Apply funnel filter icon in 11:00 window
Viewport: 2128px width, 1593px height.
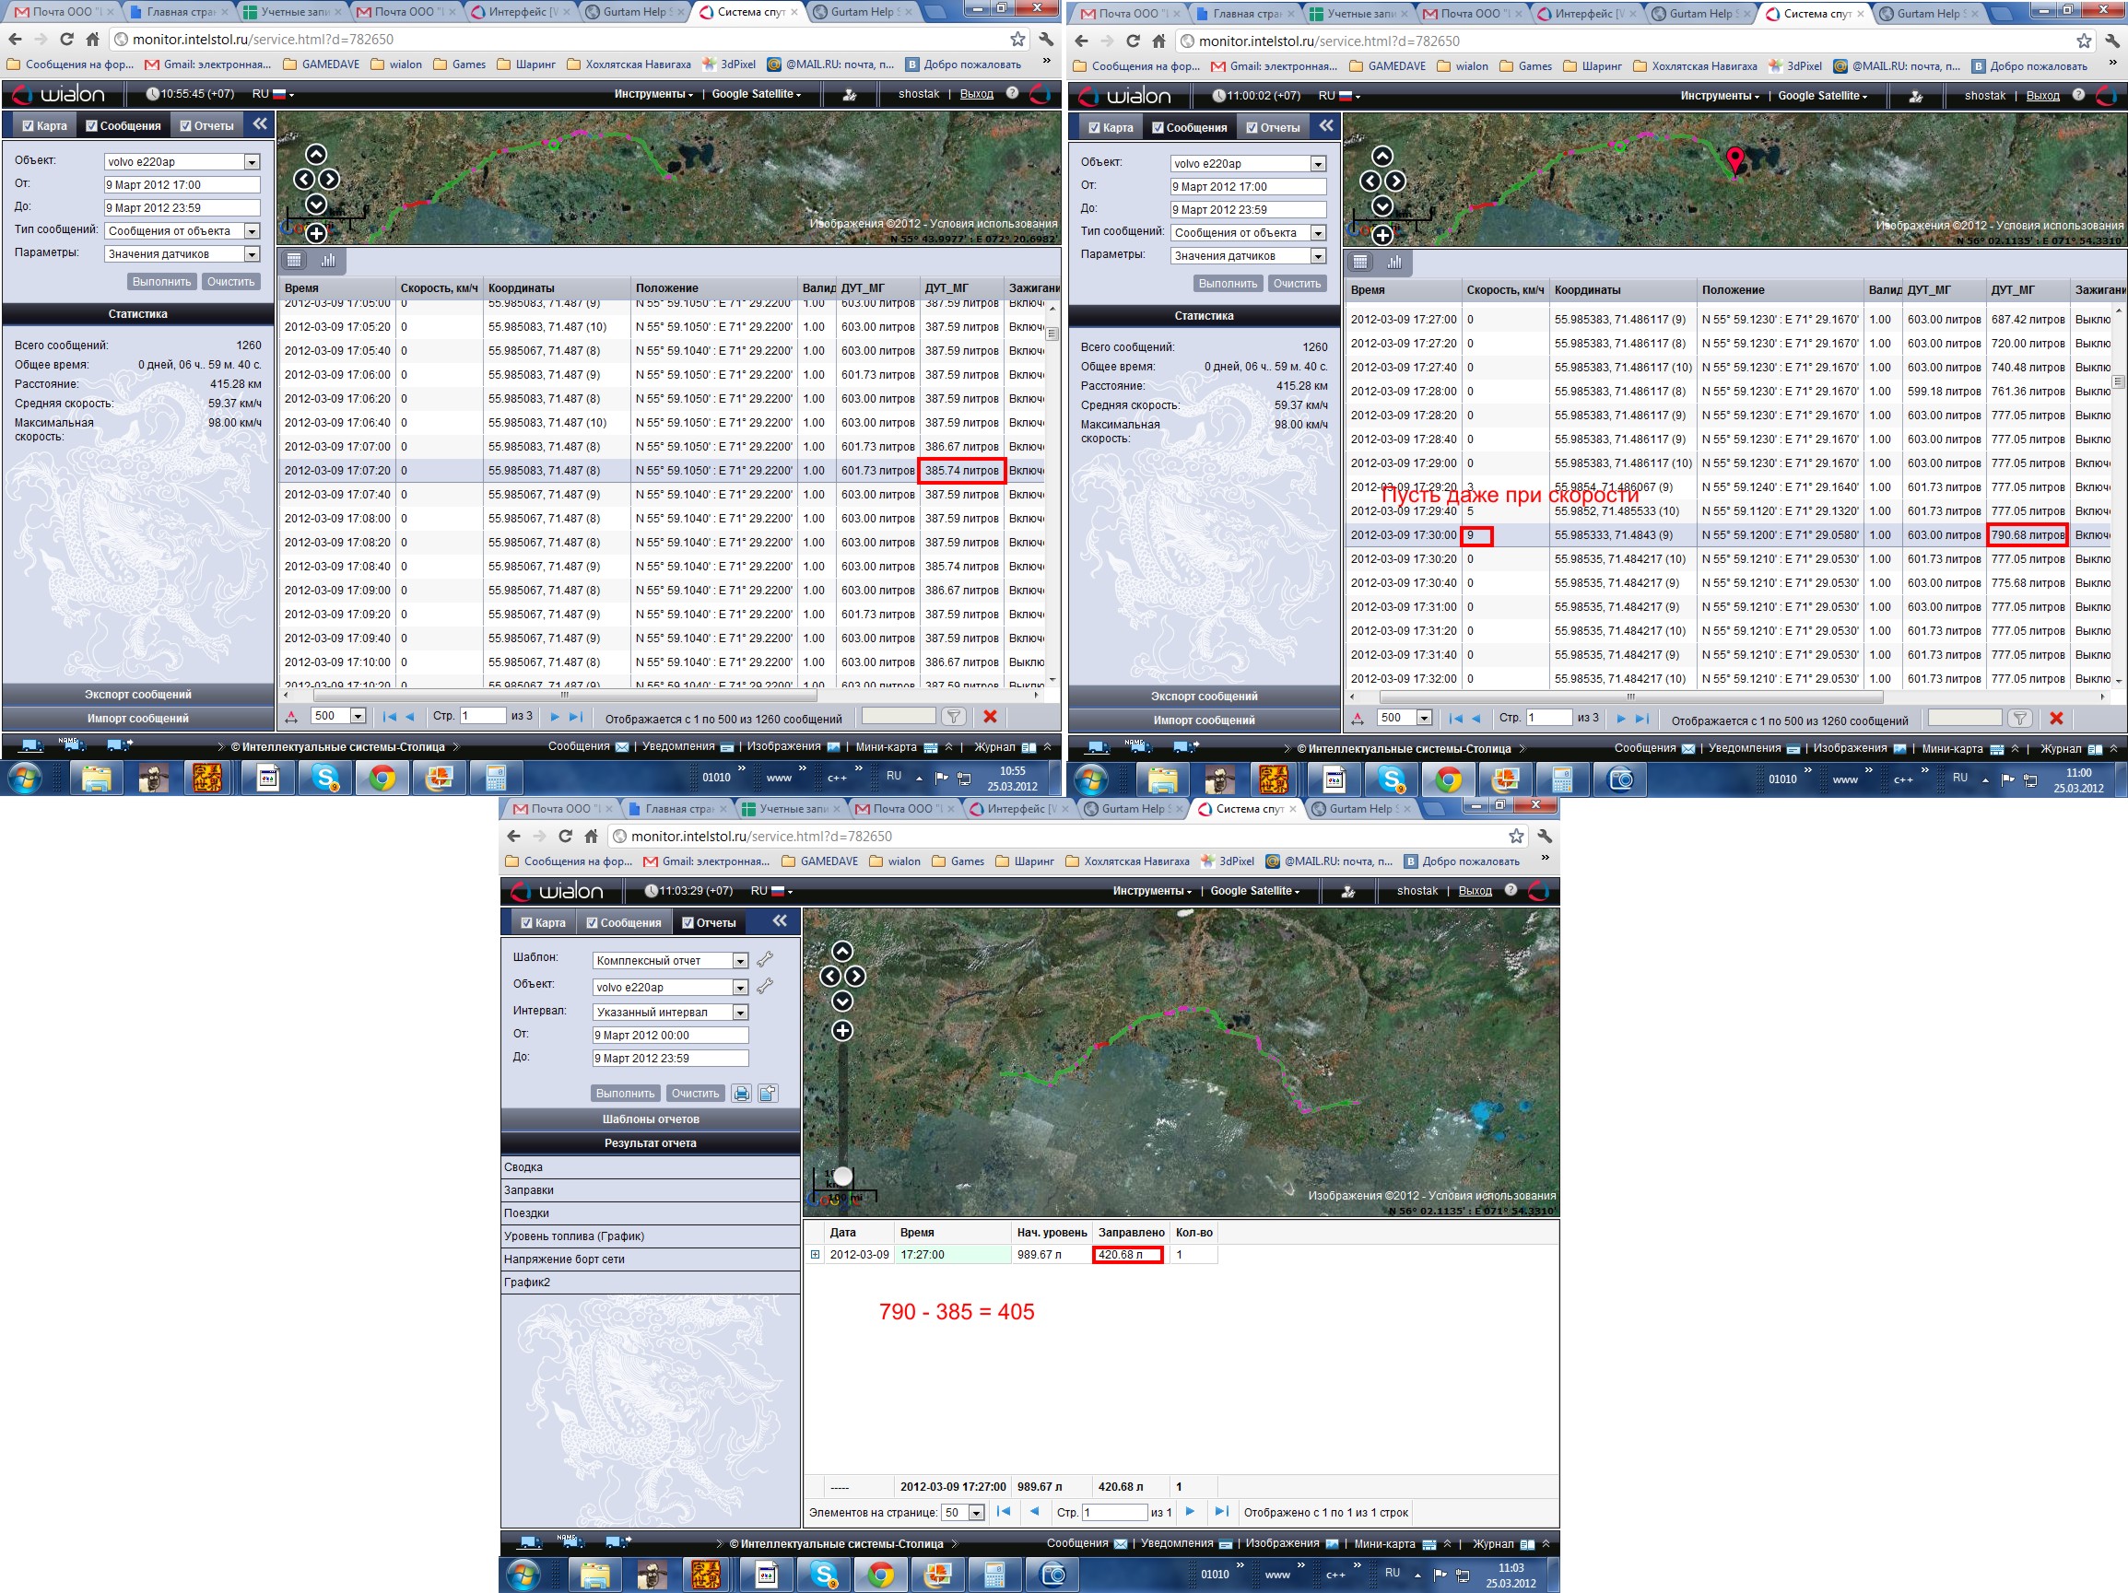point(2020,719)
